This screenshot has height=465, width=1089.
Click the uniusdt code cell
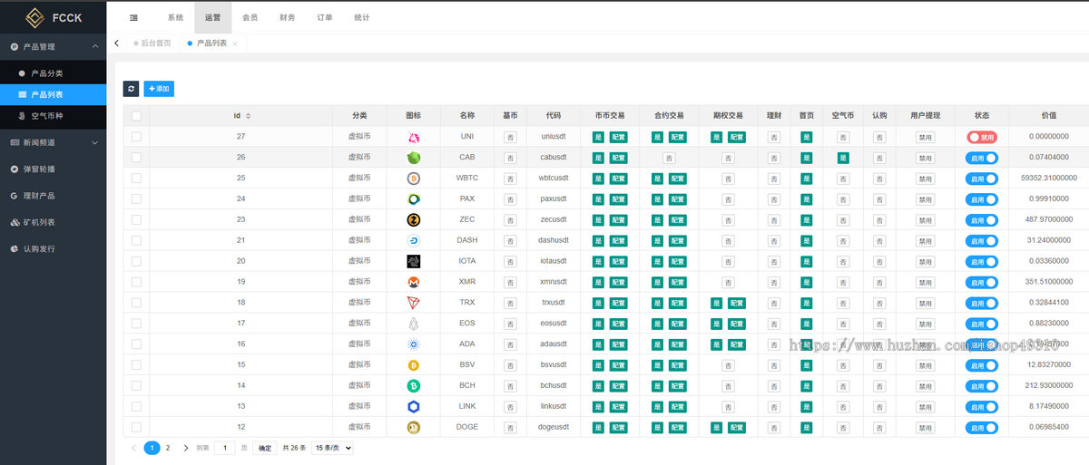tap(554, 137)
